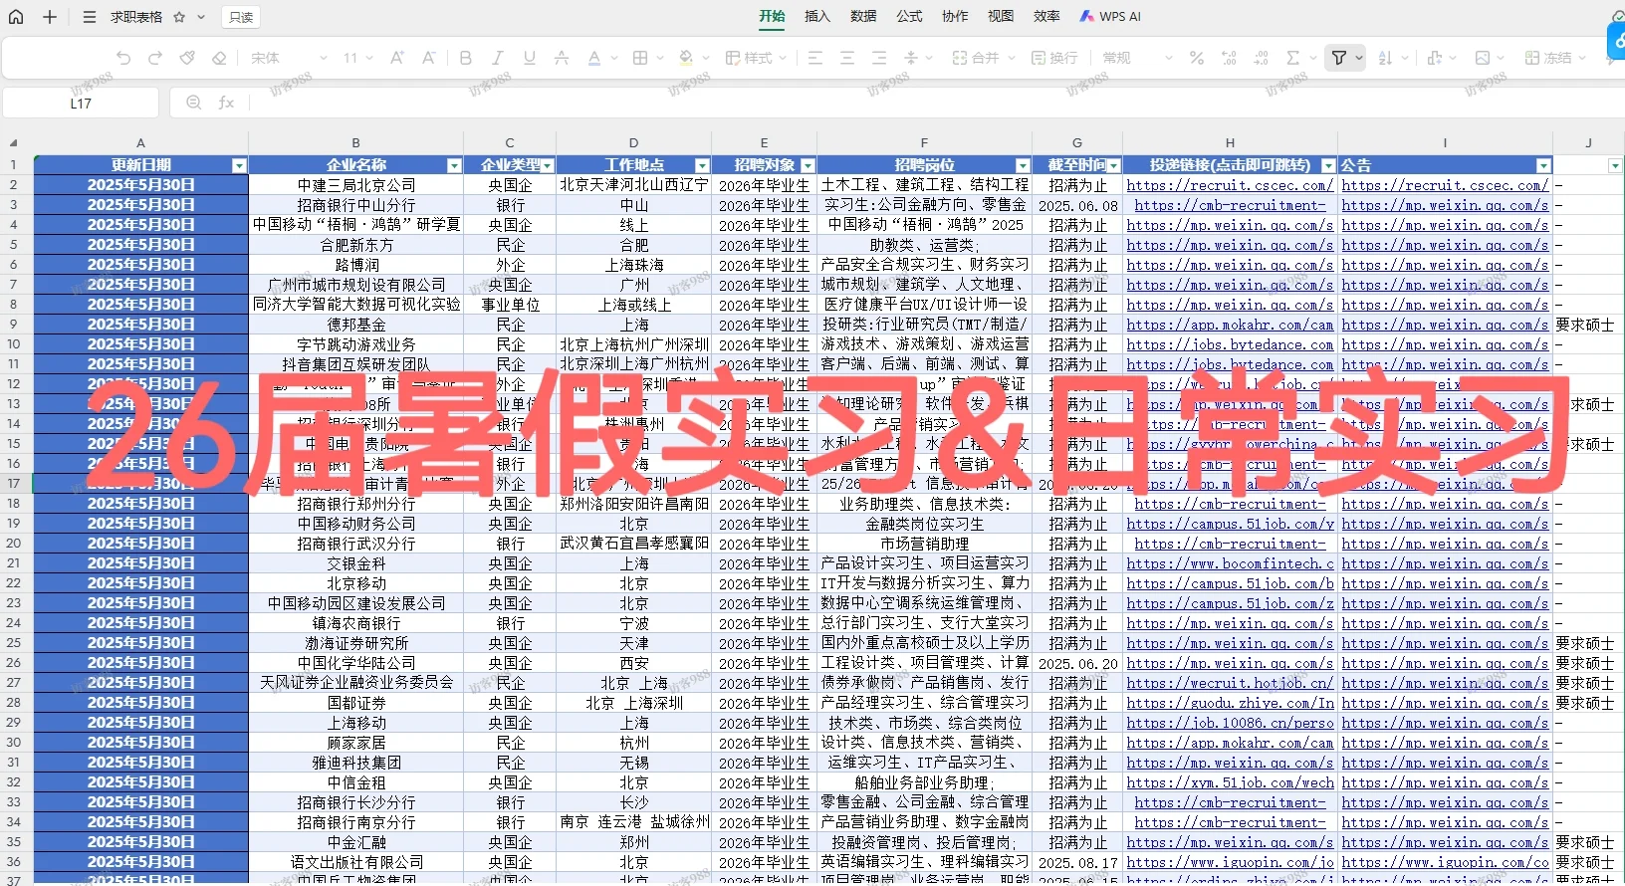Image resolution: width=1625 pixels, height=886 pixels.
Task: Open filter dropdown for 工作地点 column
Action: [702, 166]
